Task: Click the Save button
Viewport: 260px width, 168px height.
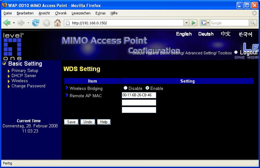Action: tap(71, 122)
